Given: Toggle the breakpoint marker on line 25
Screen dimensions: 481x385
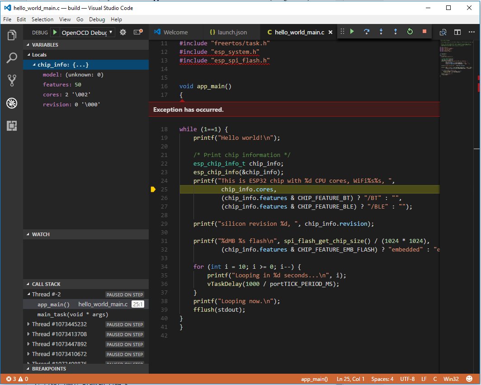Looking at the screenshot, I should coord(155,189).
